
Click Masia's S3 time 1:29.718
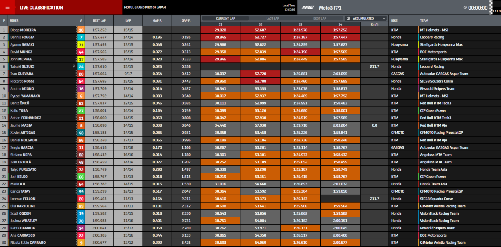pyautogui.click(x=300, y=125)
